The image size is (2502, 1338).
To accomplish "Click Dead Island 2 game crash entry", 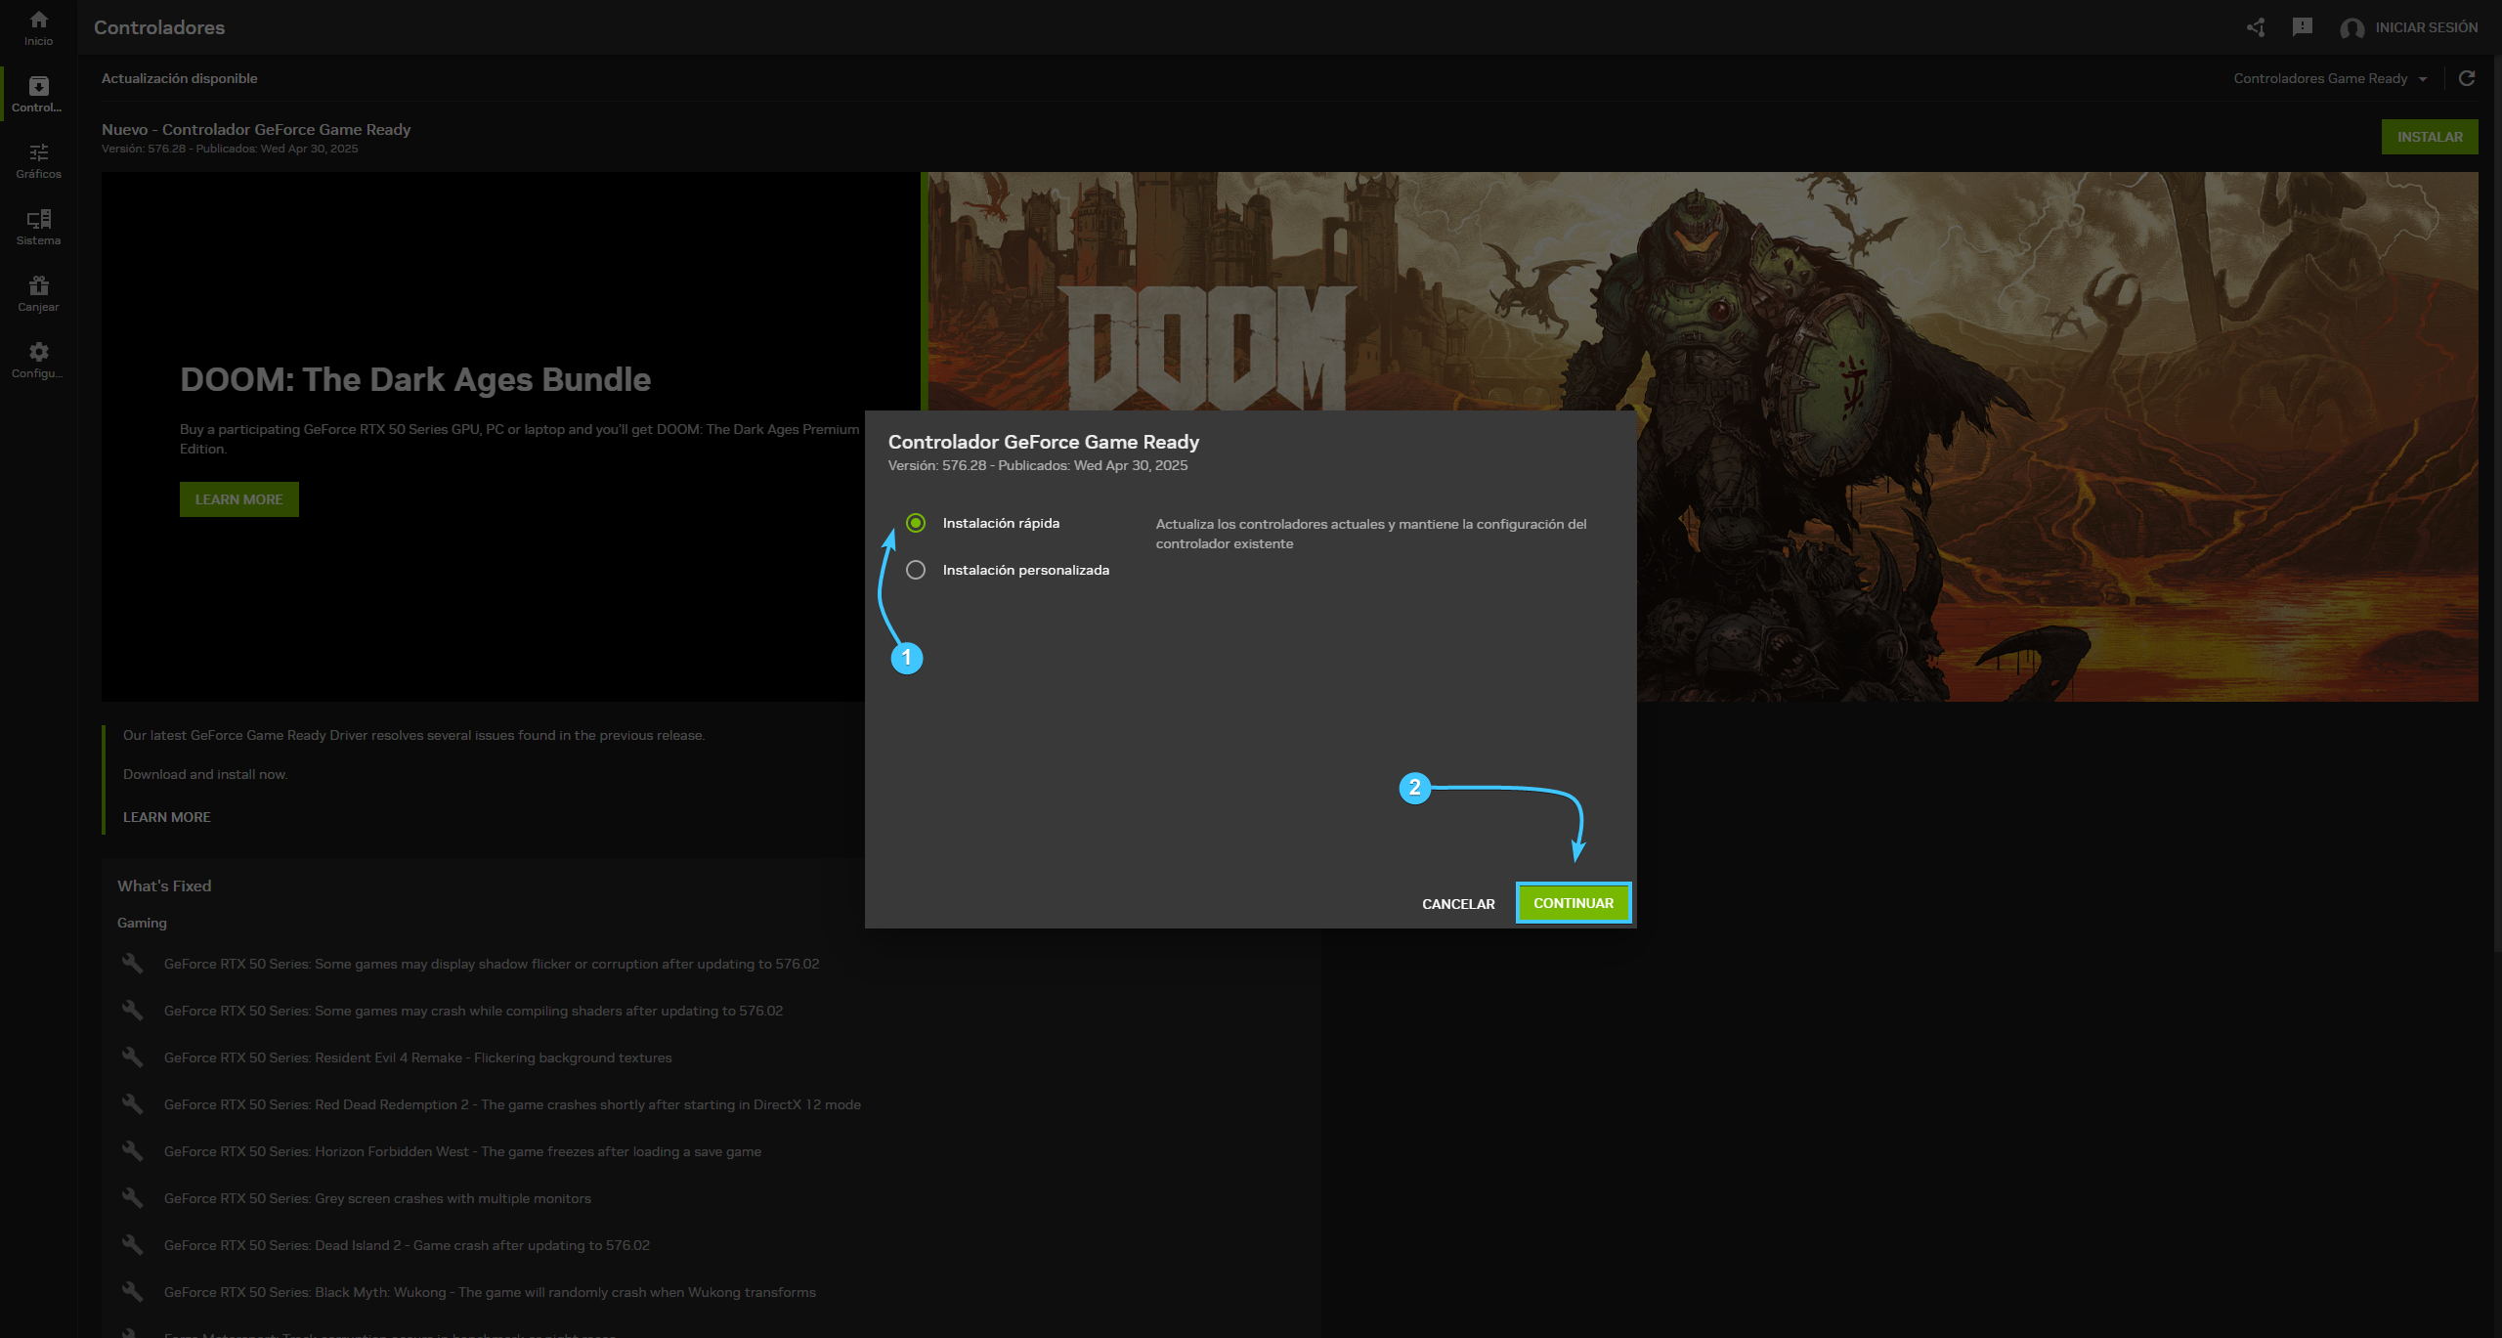I will pos(407,1245).
